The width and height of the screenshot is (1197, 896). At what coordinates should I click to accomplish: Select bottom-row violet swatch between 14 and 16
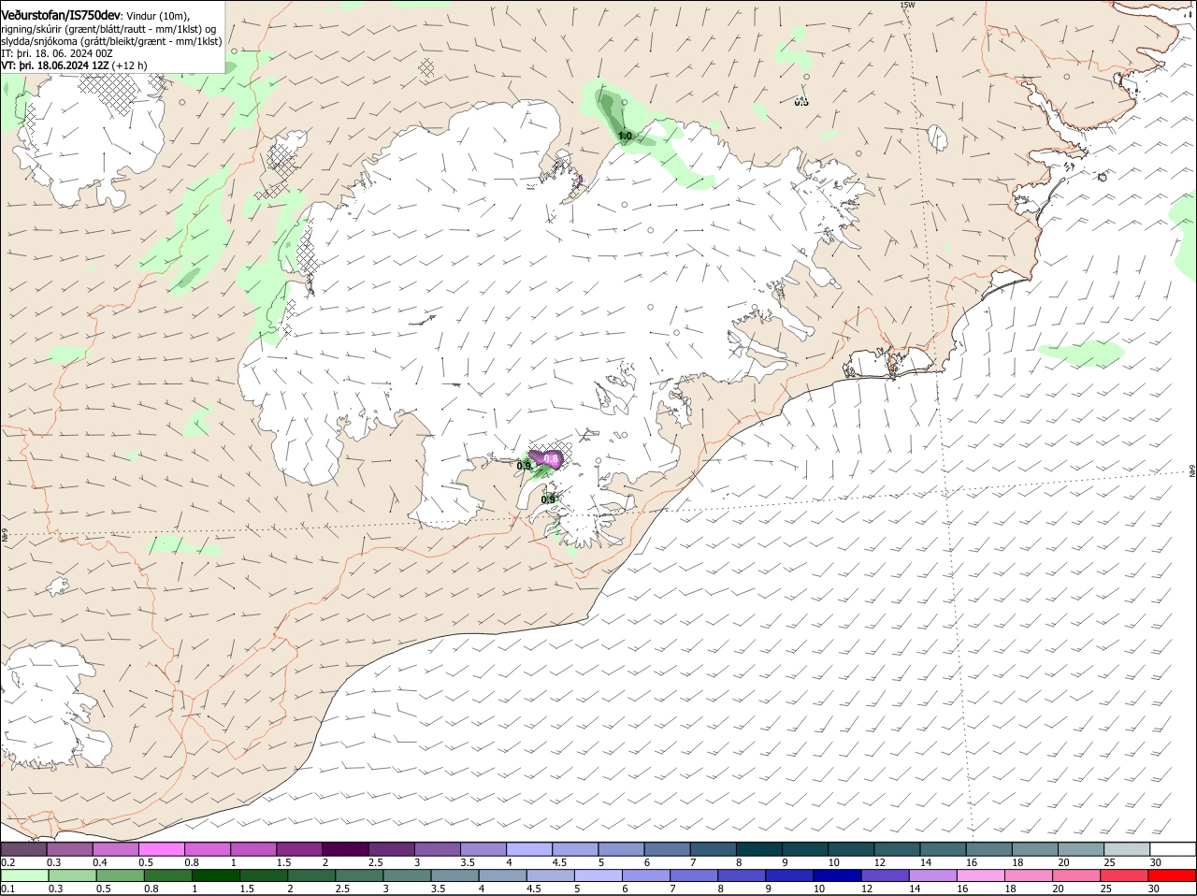[x=933, y=876]
